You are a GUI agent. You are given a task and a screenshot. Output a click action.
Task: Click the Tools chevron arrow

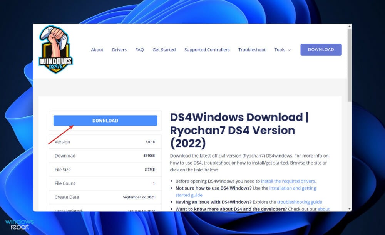coord(289,50)
